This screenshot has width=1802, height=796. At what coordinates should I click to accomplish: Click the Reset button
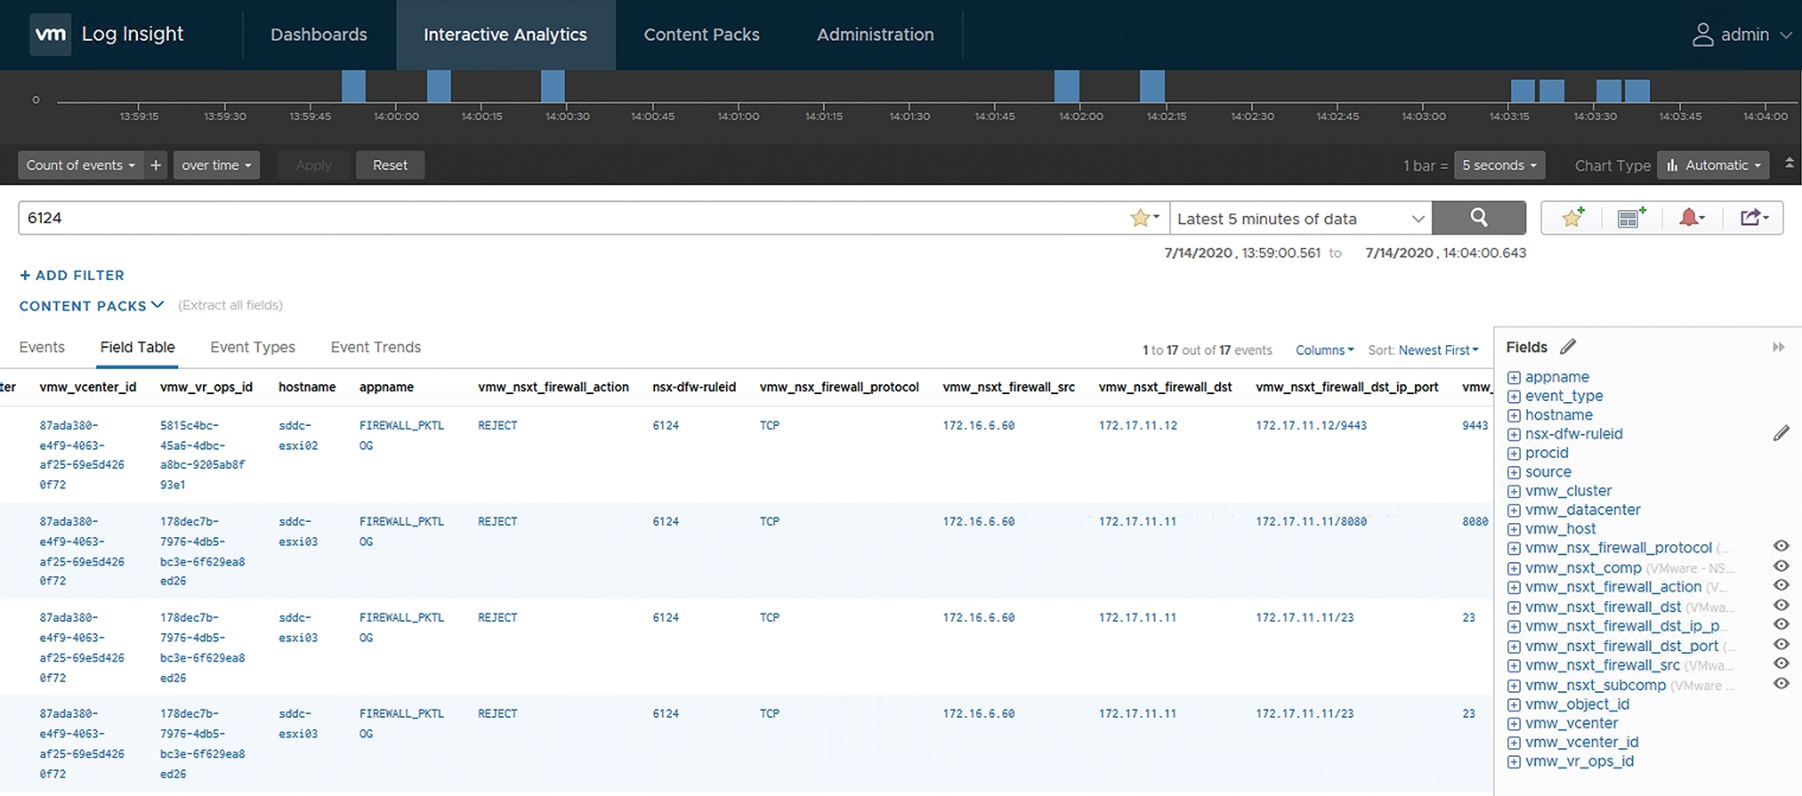(390, 165)
